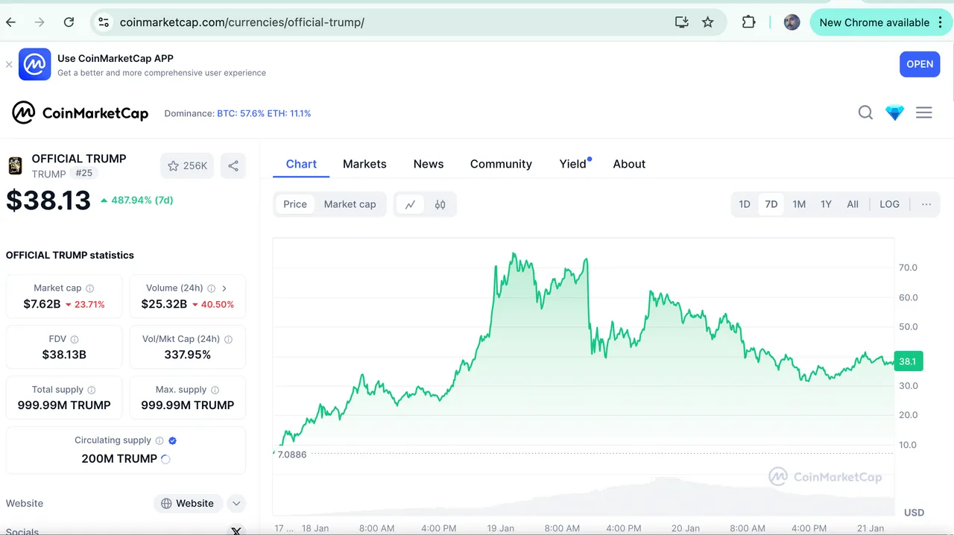Open the hamburger navigation menu
The image size is (954, 535).
[924, 113]
